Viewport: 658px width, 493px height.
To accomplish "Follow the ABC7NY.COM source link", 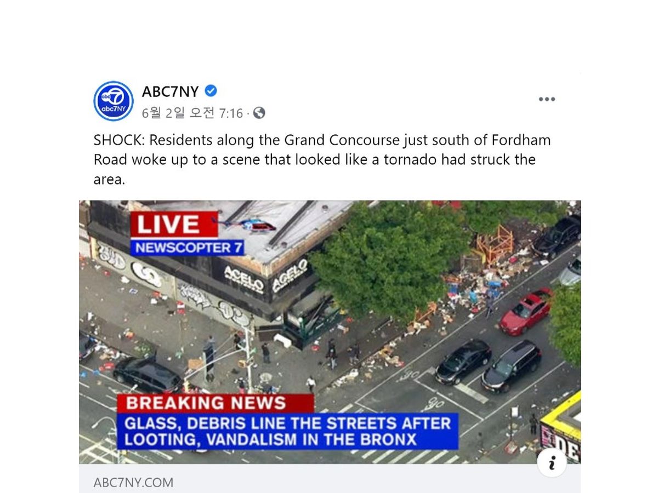I will tap(133, 483).
